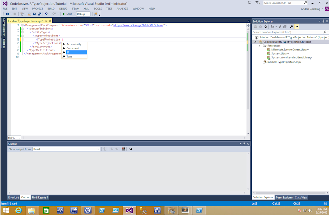This screenshot has height=215, width=329.
Task: Collapse the TypeDefinitions XML outlining node
Action: pyautogui.click(x=22, y=29)
